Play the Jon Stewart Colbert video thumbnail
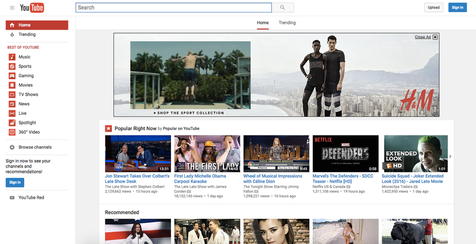Screen dimensions: 476x244 tap(138, 154)
